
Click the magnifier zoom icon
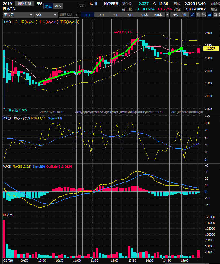point(198,15)
